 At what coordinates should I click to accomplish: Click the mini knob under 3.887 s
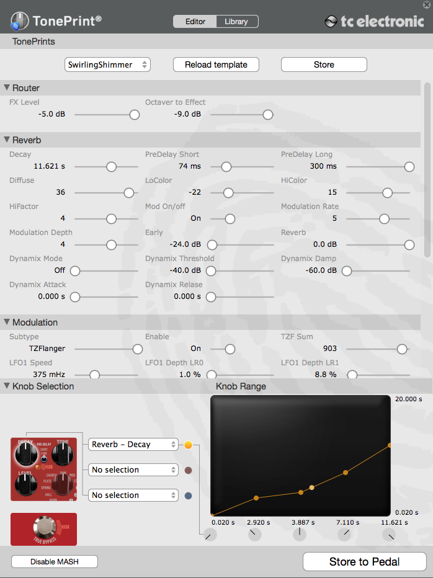click(x=300, y=535)
